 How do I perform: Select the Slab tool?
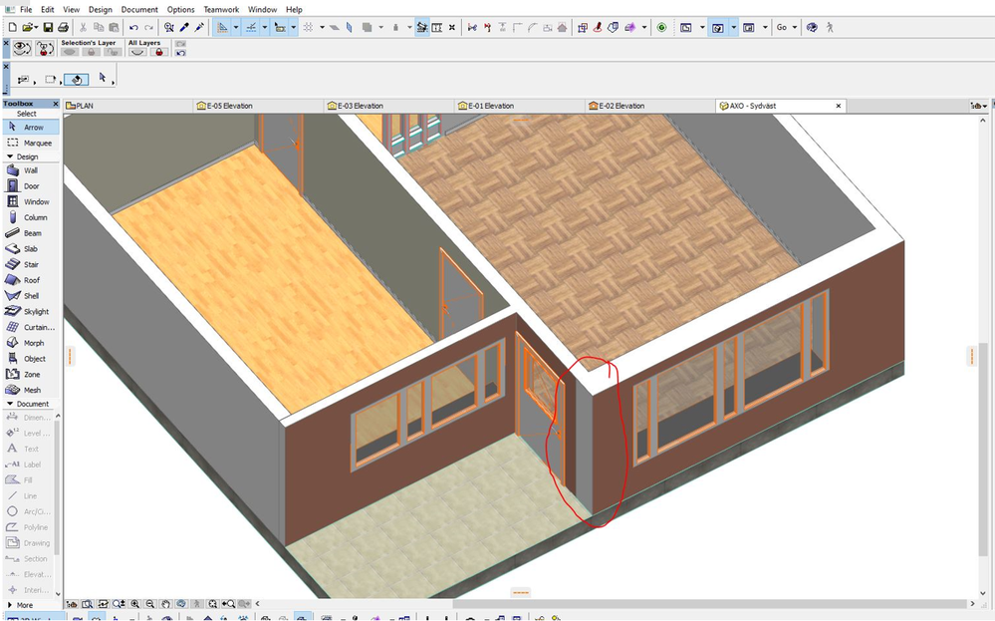(x=31, y=248)
